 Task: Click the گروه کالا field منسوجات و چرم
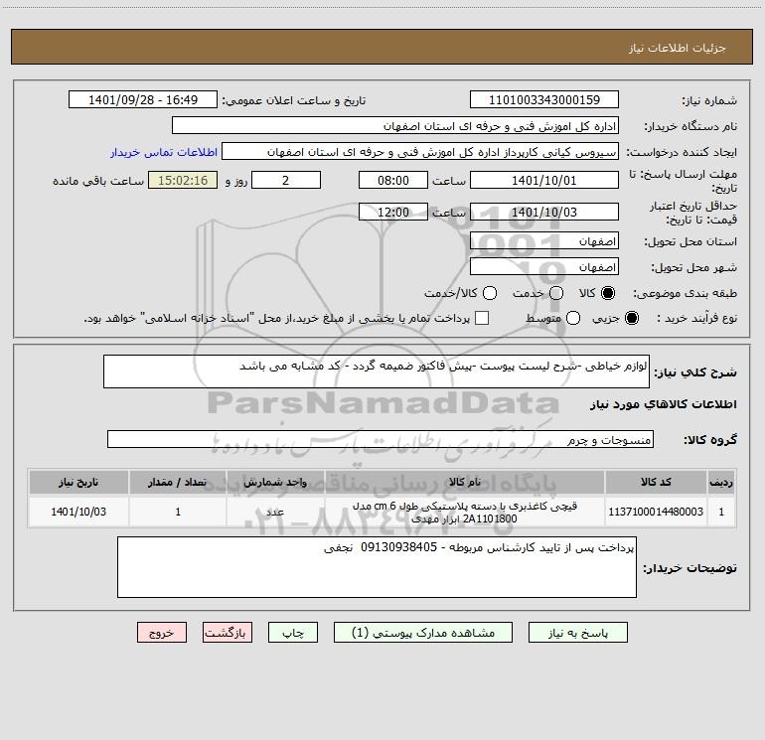point(381,439)
